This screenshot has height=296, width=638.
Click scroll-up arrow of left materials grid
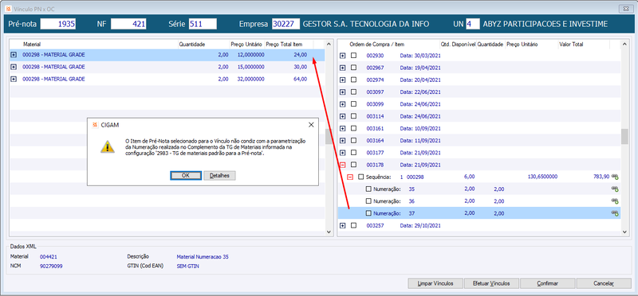click(329, 44)
